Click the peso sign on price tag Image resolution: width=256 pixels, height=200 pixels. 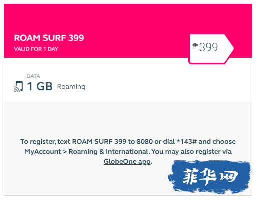click(195, 46)
